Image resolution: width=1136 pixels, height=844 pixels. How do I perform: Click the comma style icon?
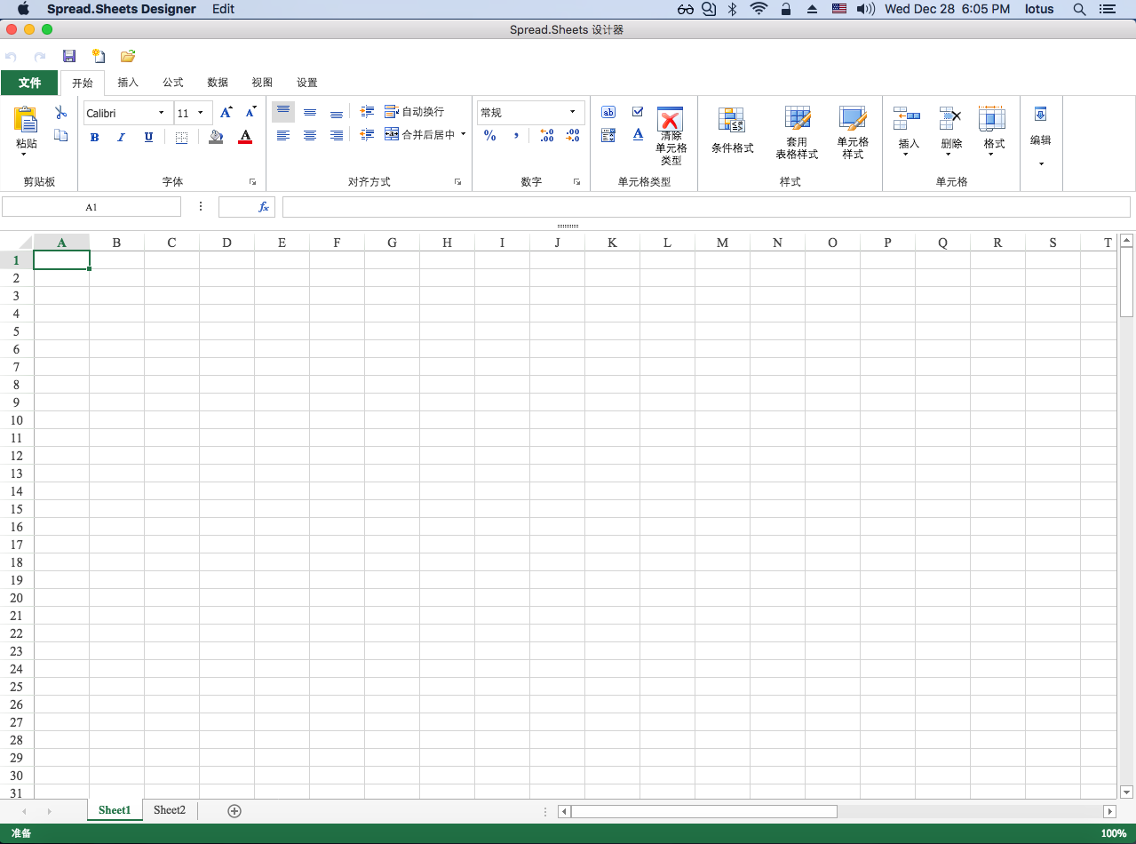tap(516, 135)
